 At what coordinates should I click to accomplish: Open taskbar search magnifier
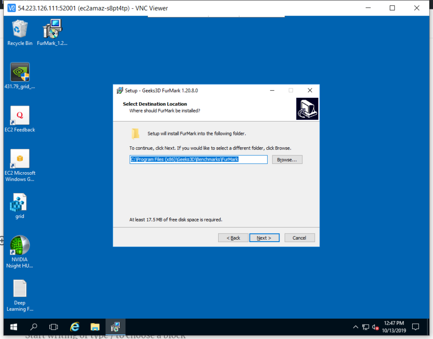[x=34, y=327]
